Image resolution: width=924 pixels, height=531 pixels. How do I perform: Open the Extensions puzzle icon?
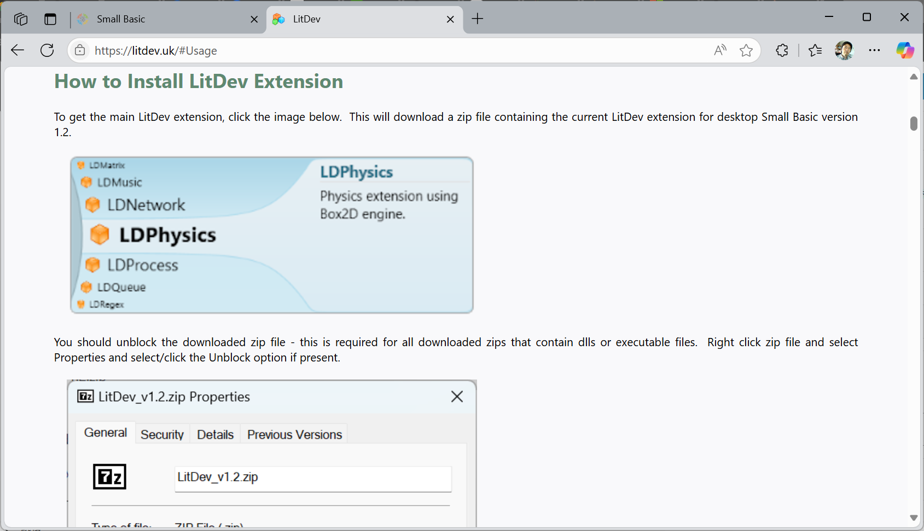click(782, 50)
